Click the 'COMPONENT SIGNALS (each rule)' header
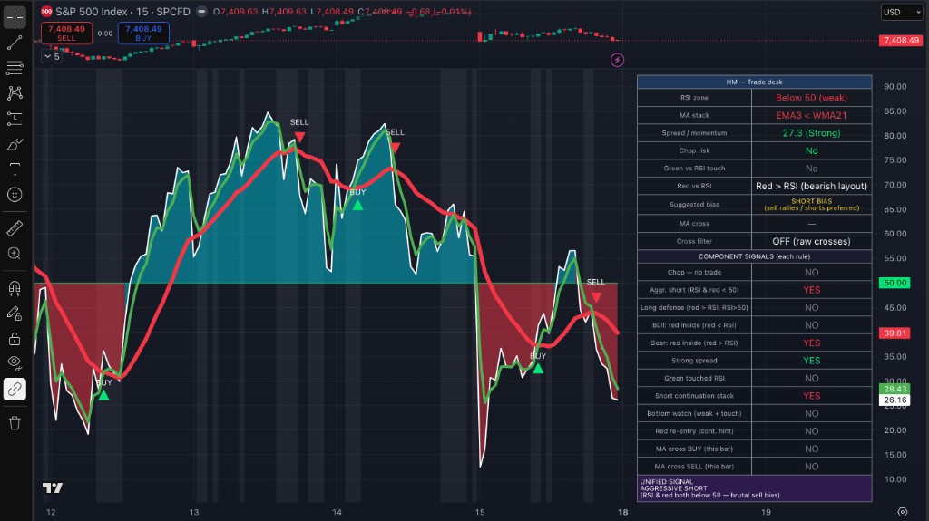This screenshot has height=521, width=929. pyautogui.click(x=754, y=256)
